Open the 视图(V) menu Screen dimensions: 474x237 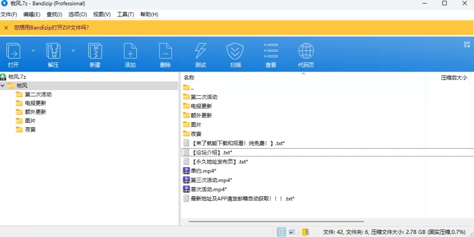point(102,14)
